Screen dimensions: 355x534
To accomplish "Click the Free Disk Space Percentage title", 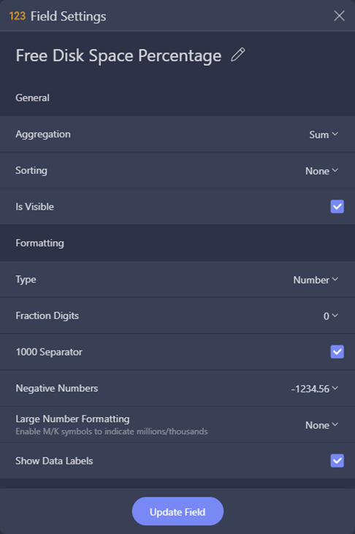I will tap(118, 56).
